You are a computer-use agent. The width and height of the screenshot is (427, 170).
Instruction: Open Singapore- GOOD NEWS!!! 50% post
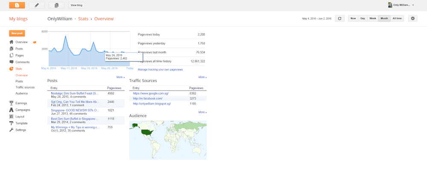(x=75, y=110)
